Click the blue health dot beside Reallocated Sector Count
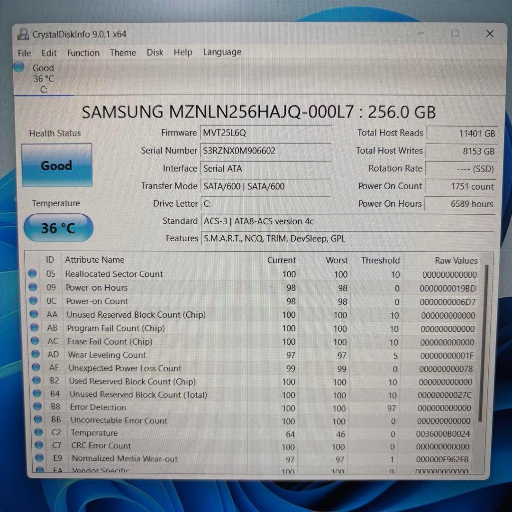512x512 pixels. [32, 274]
